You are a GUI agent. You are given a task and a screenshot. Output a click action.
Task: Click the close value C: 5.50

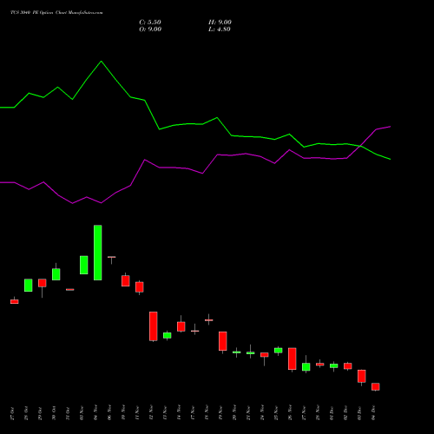(x=150, y=23)
